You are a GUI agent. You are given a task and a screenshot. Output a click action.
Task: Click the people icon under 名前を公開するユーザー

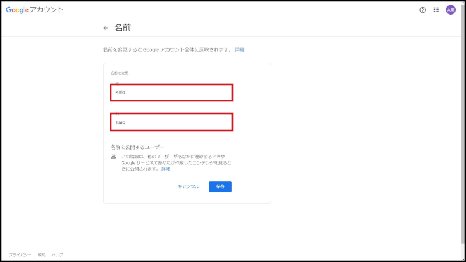114,157
